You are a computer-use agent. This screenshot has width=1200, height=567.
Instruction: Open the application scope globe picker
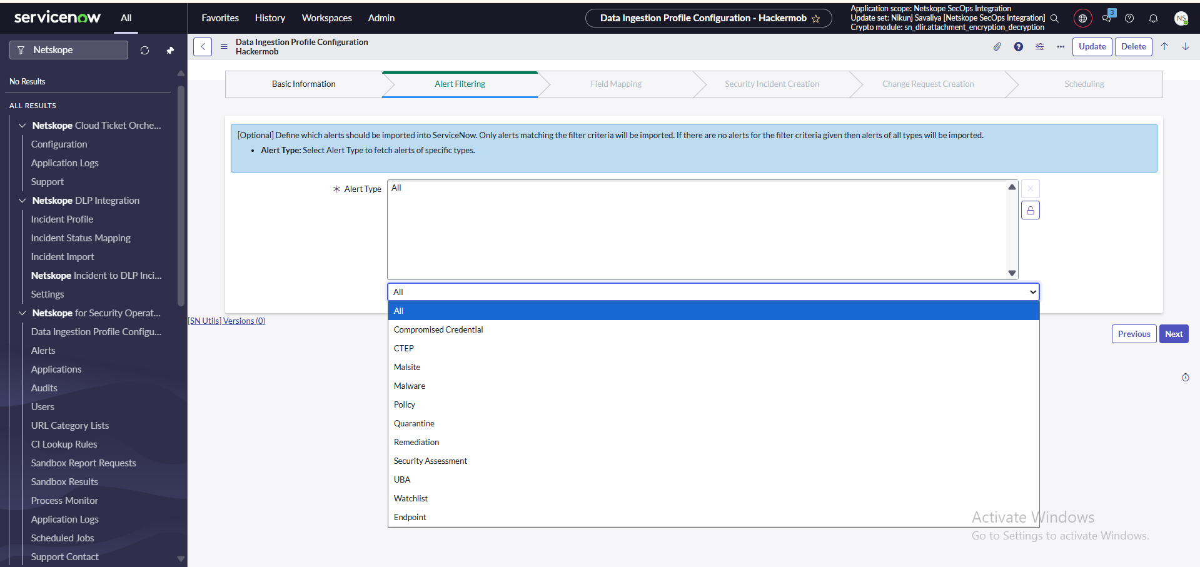click(1082, 18)
